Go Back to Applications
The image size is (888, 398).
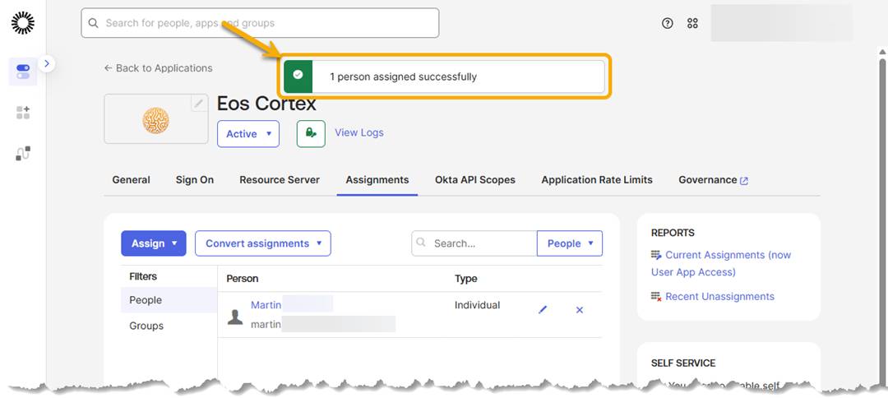[158, 68]
